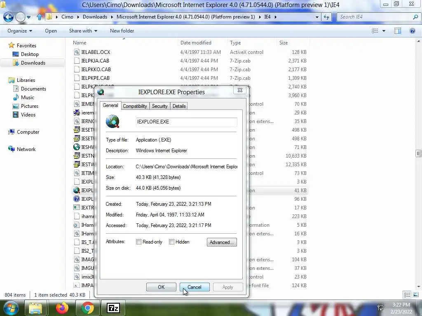Click the network tray icon
Image resolution: width=422 pixels, height=316 pixels.
(x=380, y=307)
